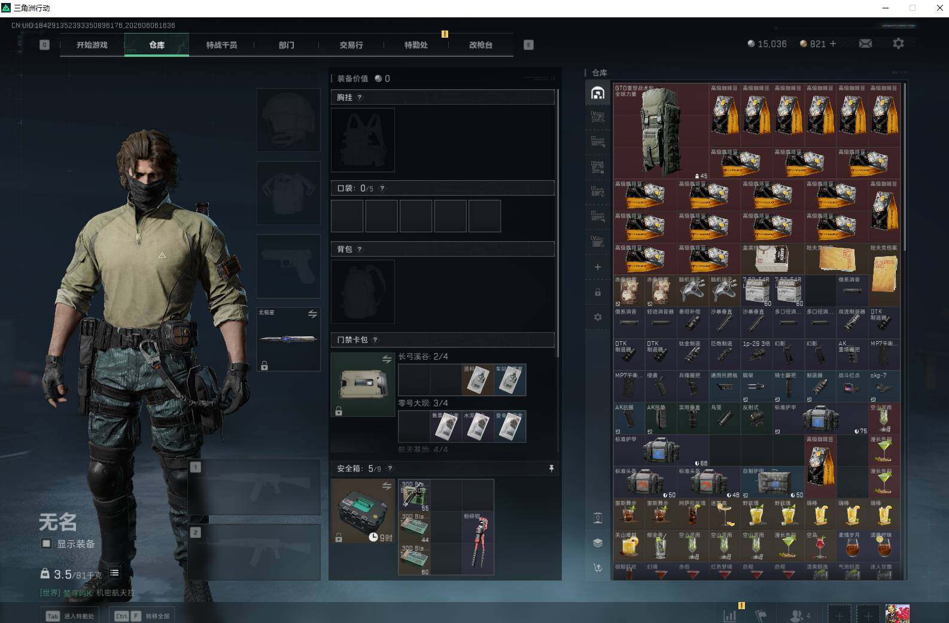Select the 1p-29 3倍 scope item
The width and height of the screenshot is (949, 623).
[757, 355]
